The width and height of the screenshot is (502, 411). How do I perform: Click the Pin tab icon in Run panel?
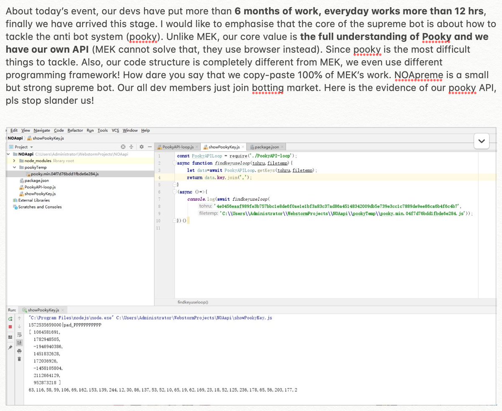10,347
